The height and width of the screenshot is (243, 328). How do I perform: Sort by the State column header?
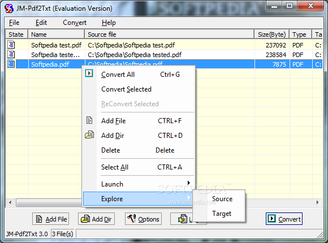pyautogui.click(x=17, y=34)
